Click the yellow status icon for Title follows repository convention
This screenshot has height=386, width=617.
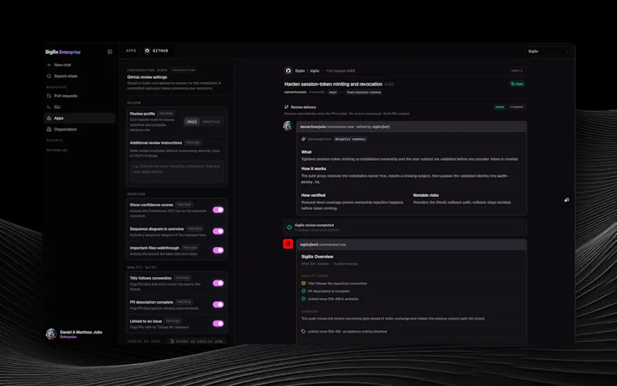tap(303, 283)
